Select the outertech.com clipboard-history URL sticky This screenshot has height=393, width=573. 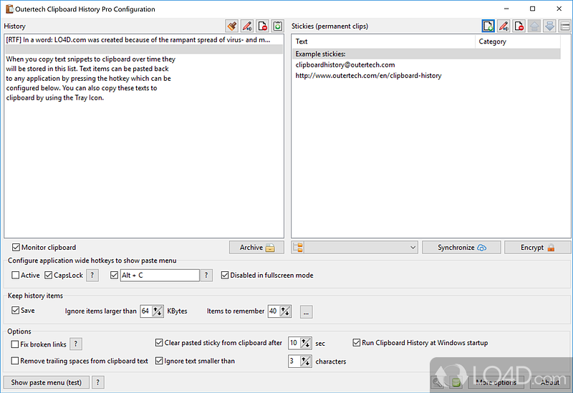tap(426, 76)
